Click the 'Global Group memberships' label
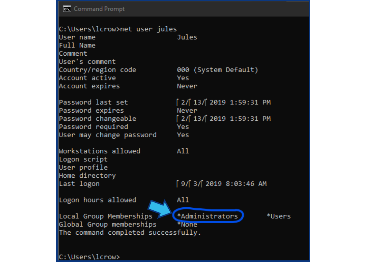Viewport: 366px width, 262px height. pyautogui.click(x=107, y=225)
